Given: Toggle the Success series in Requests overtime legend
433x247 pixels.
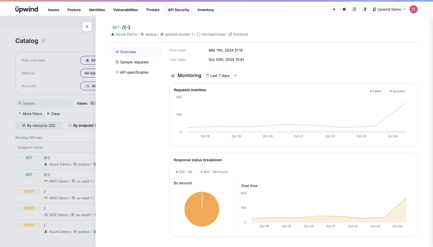Looking at the screenshot, I should [x=397, y=91].
